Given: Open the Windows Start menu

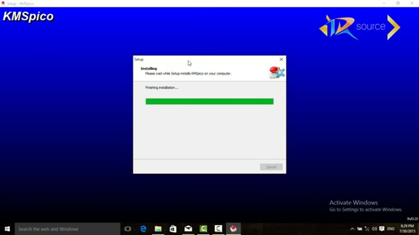Looking at the screenshot, I should click(7, 229).
